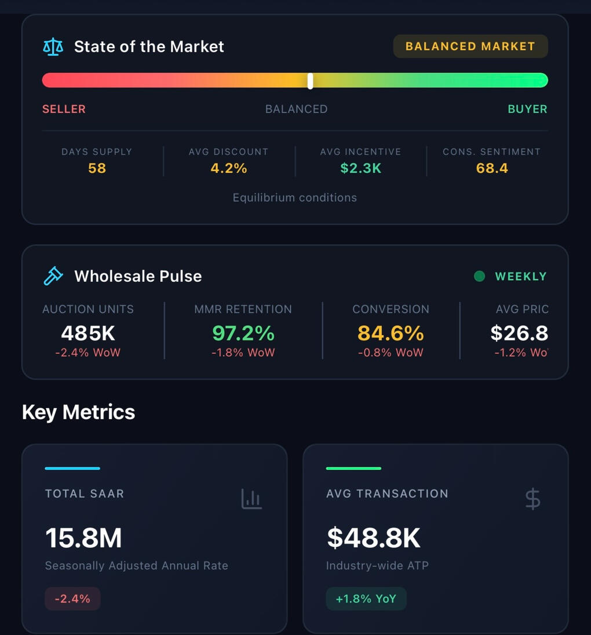Click the Wholesale Pulse gavel icon

[53, 276]
